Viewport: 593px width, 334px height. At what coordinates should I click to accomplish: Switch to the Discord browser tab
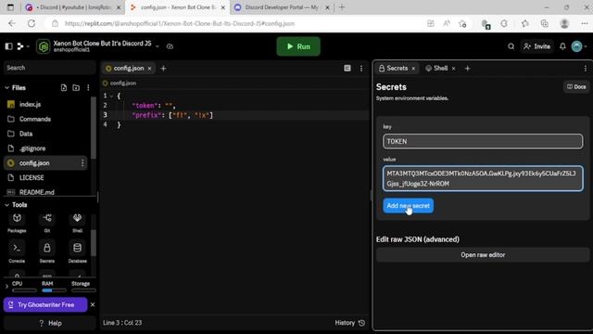click(73, 7)
